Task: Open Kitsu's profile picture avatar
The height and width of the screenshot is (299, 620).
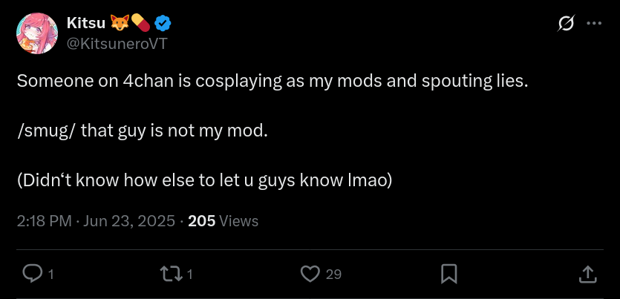Action: point(36,34)
